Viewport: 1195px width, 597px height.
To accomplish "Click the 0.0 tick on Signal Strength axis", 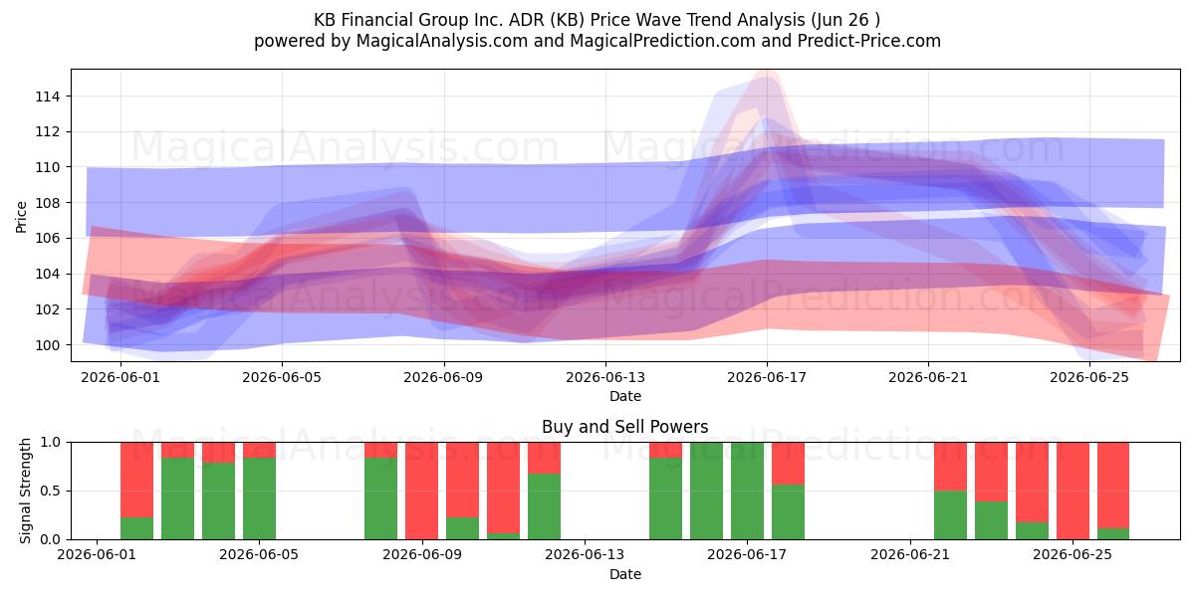I will pos(50,539).
